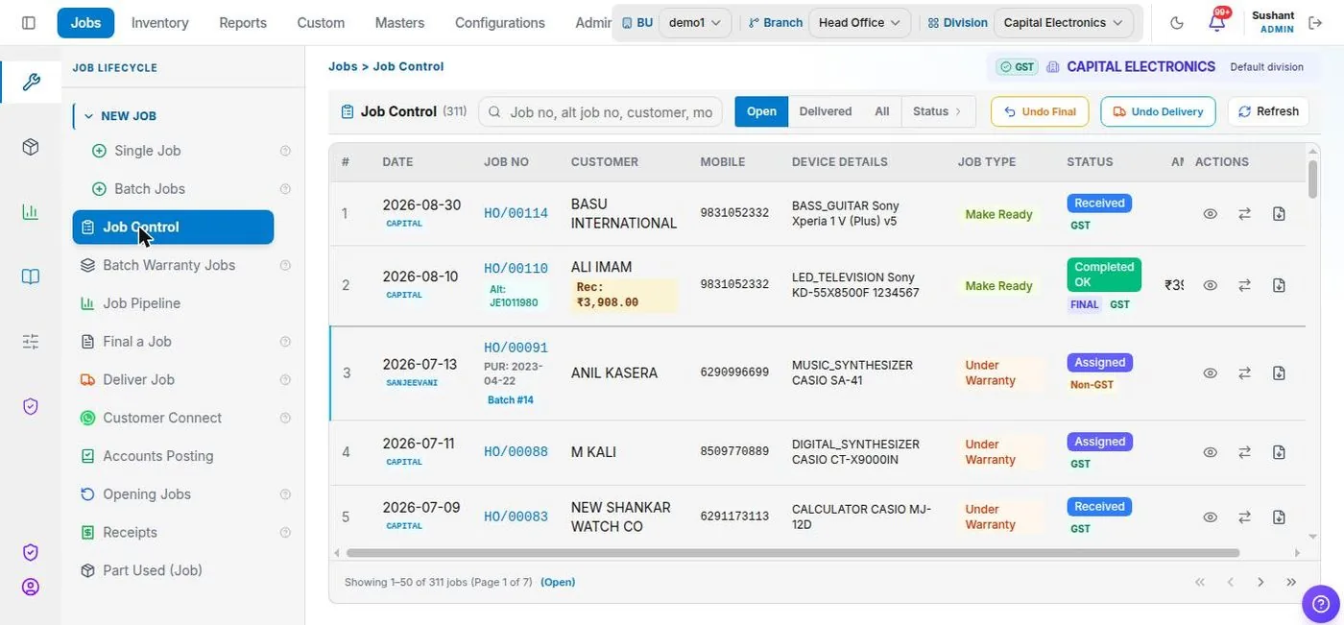Expand the Status filter chevron
Viewport: 1344px width, 625px height.
[957, 111]
